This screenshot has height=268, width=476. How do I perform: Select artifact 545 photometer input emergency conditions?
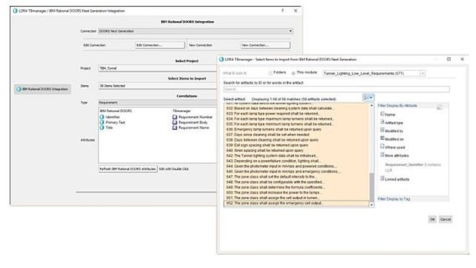pos(297,171)
